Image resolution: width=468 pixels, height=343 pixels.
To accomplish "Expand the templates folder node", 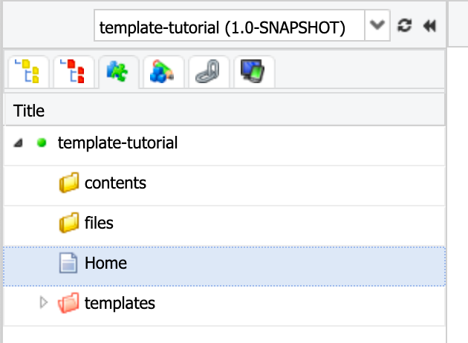I will (44, 303).
